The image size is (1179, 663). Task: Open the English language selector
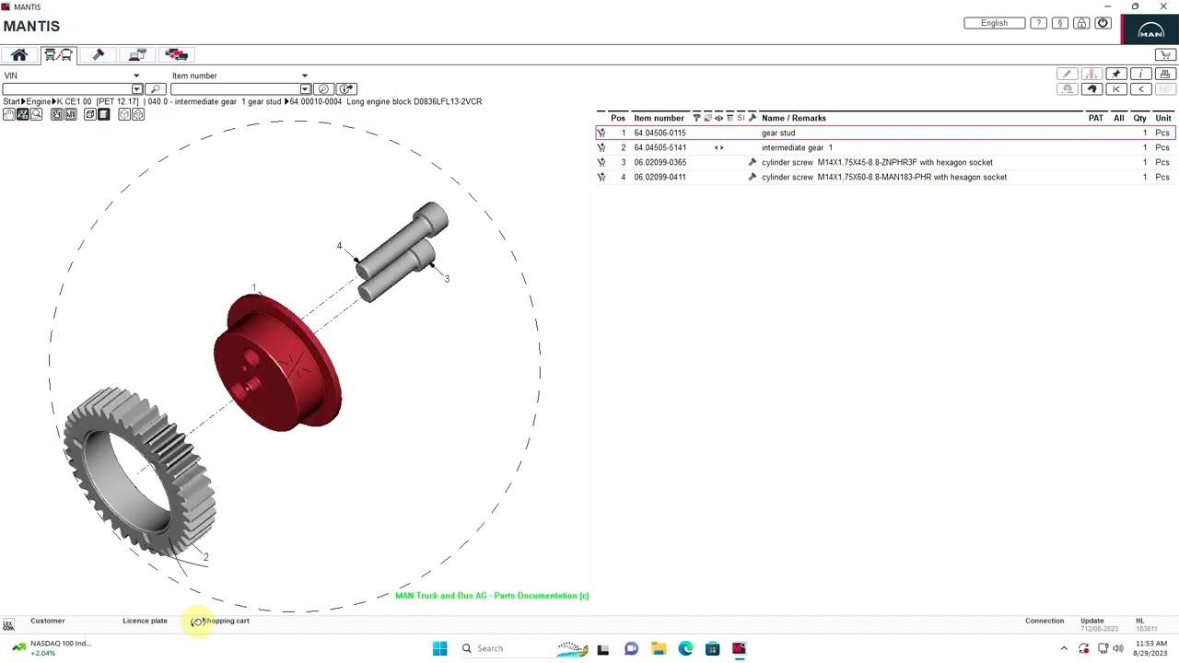pyautogui.click(x=994, y=23)
